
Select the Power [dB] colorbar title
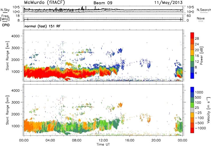pos(202,56)
